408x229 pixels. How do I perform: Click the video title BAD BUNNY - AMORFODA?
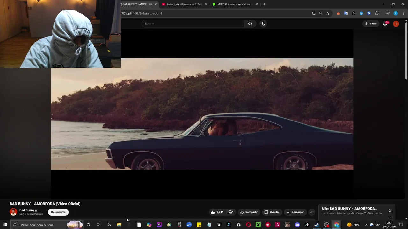point(45,204)
